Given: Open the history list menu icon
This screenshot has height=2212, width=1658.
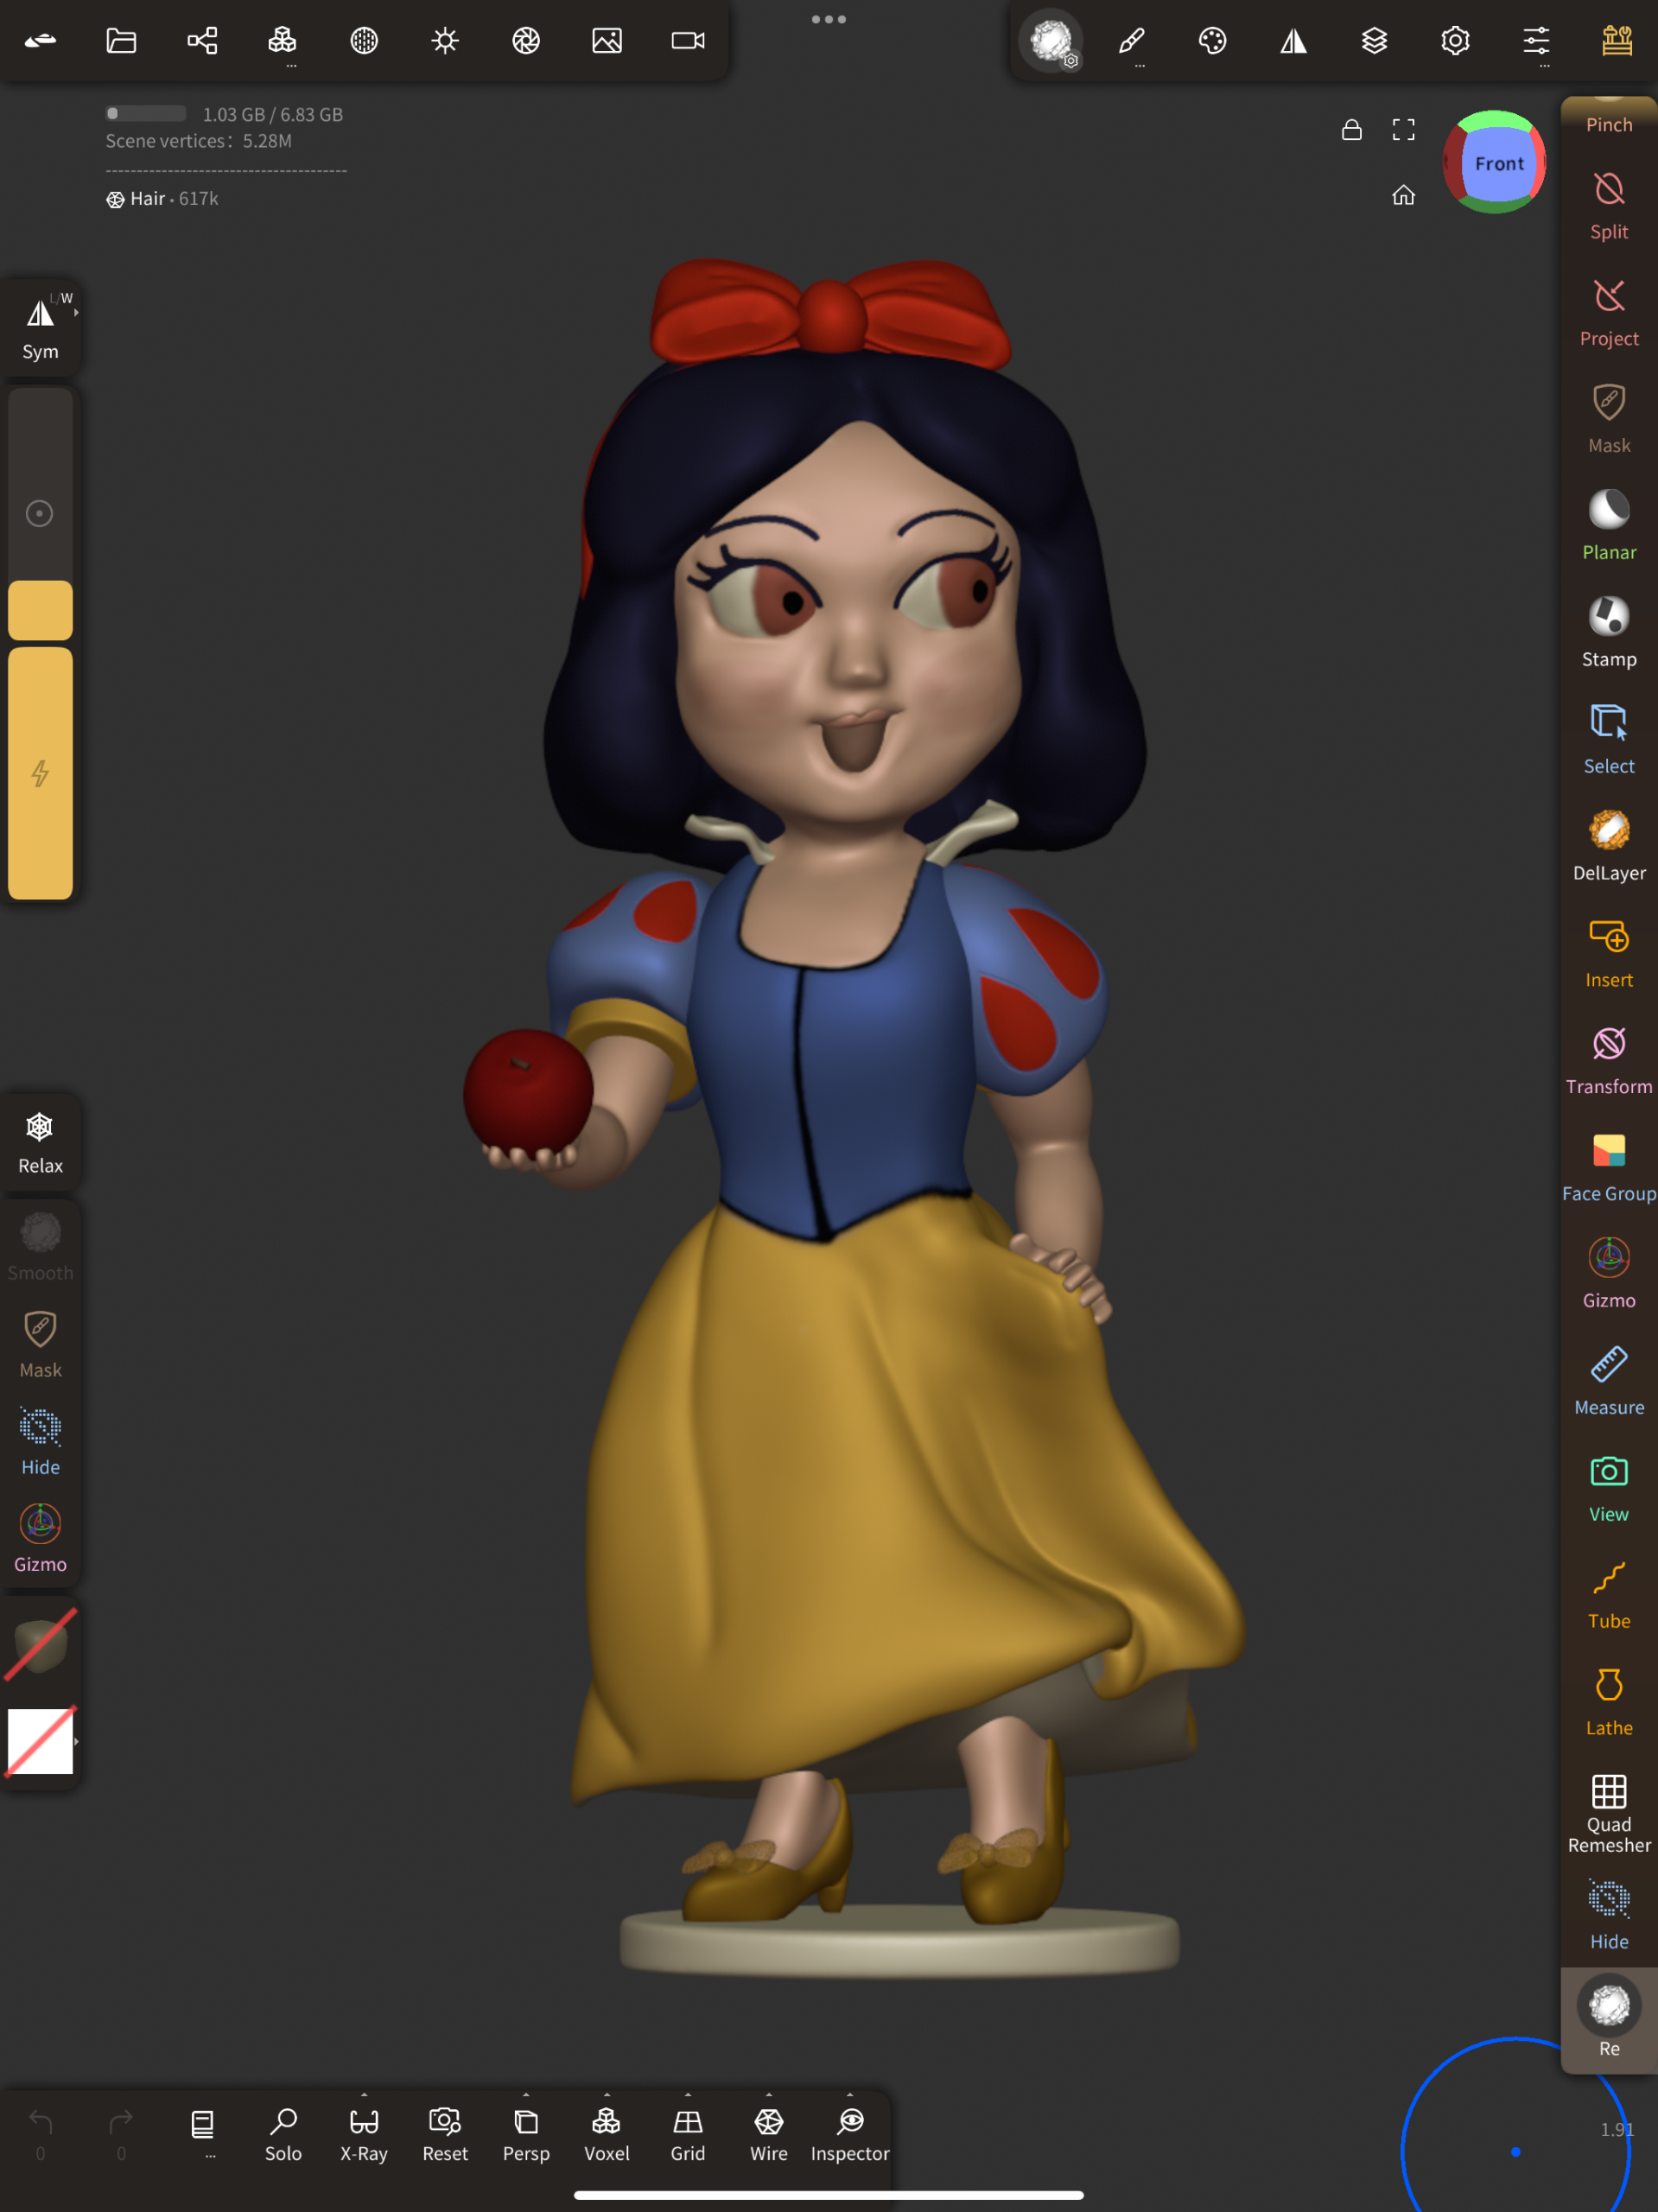Looking at the screenshot, I should coord(202,2126).
